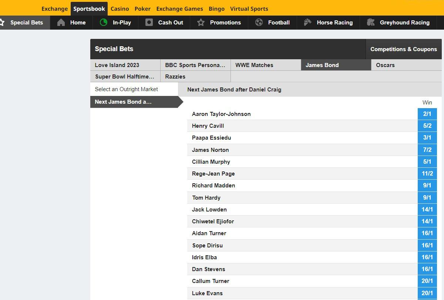Bet on Aaron Taylor-Johnson at 2/1
The image size is (444, 300).
coord(427,114)
